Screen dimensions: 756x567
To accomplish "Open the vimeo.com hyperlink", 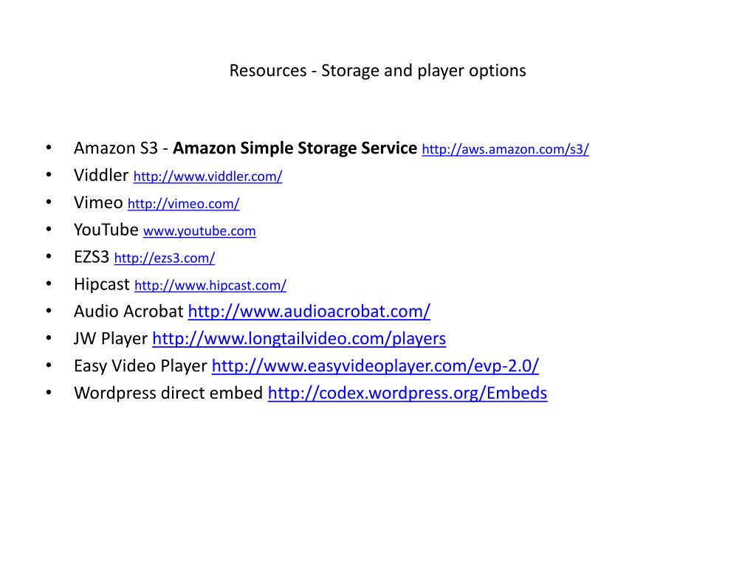I will pos(184,204).
